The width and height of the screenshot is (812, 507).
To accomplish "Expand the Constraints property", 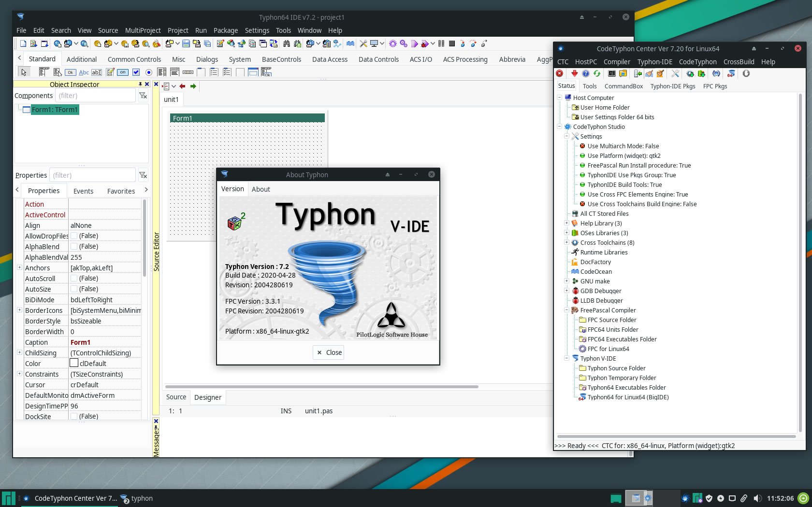I will (x=19, y=374).
